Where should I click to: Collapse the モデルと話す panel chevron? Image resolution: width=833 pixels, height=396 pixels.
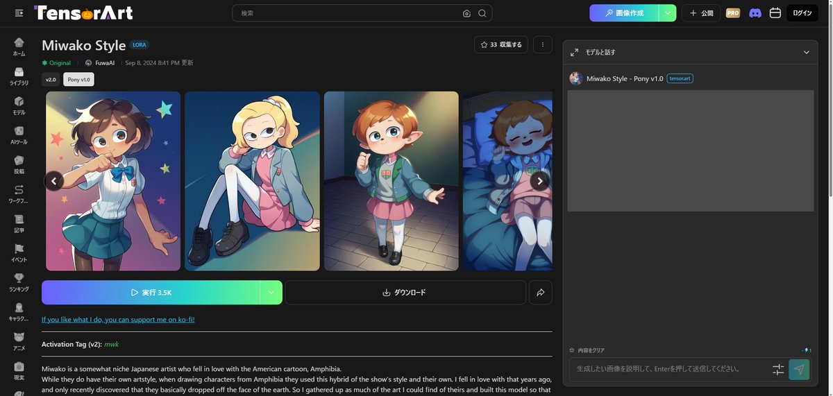[x=806, y=52]
